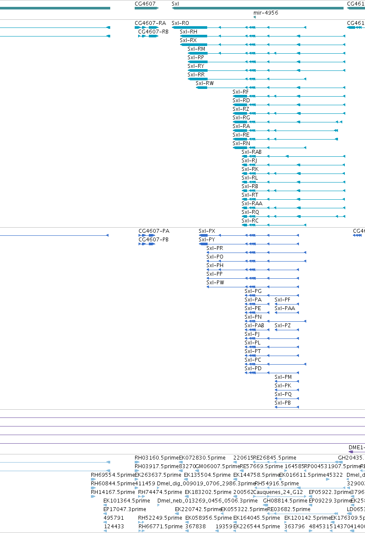Select EST RH69554.5prime

click(x=113, y=475)
